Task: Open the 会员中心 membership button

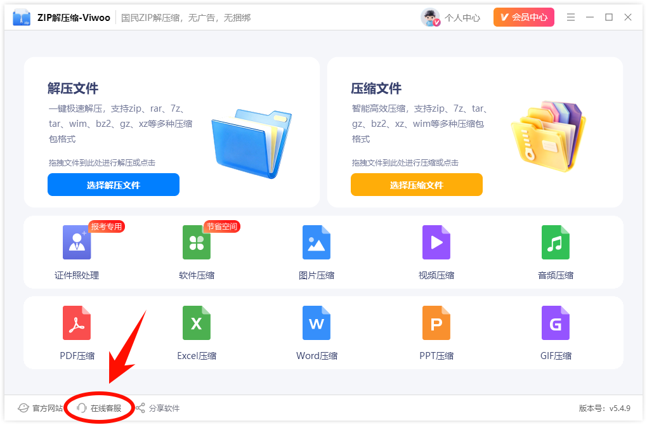Action: 523,17
